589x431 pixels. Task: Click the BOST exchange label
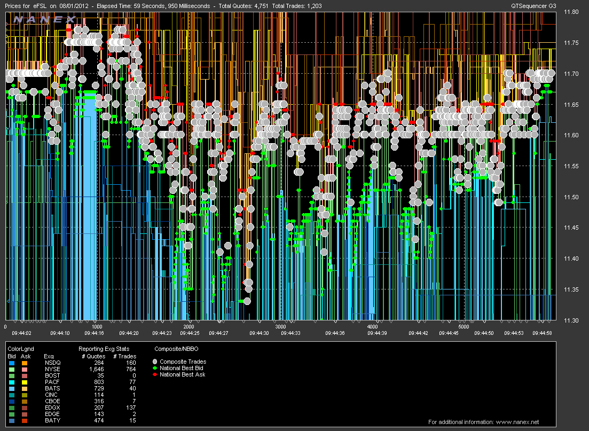[52, 376]
